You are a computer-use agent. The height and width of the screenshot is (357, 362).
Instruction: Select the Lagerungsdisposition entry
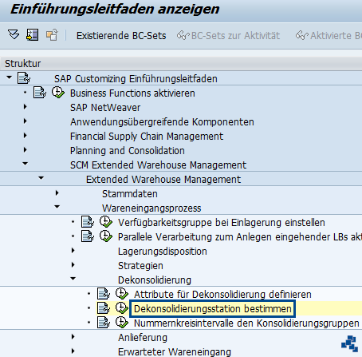click(x=163, y=252)
